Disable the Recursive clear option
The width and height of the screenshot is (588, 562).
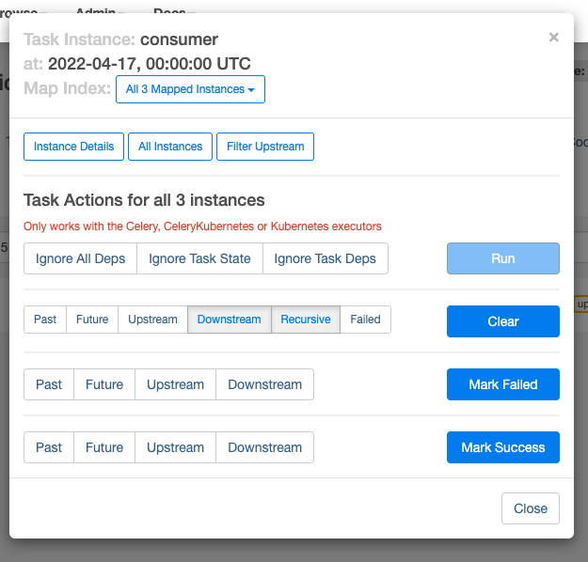click(x=306, y=320)
